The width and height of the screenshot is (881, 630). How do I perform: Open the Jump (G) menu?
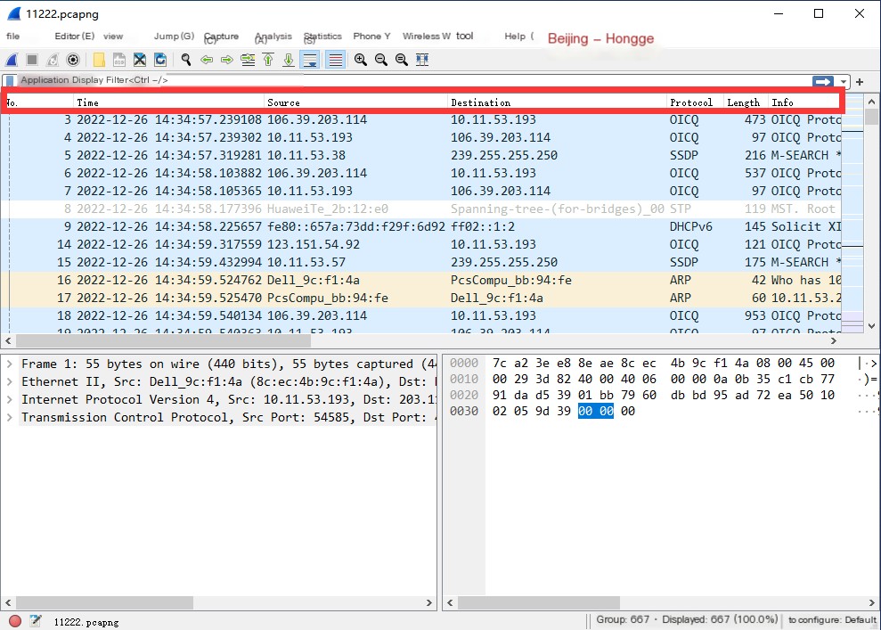coord(175,36)
